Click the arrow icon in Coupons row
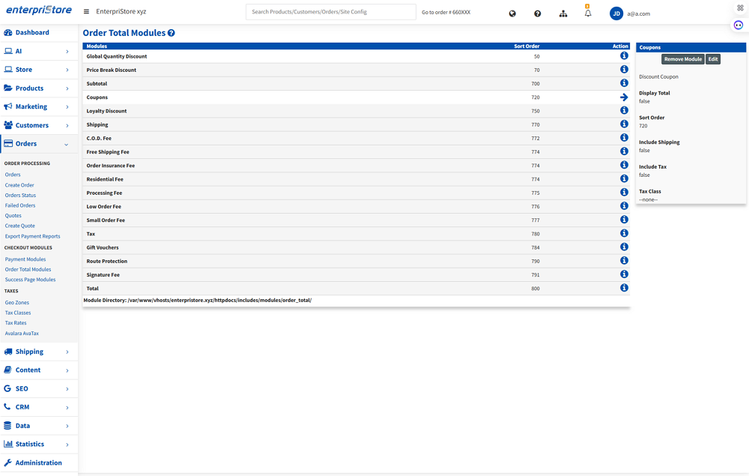Screen dimensions: 749x476 click(x=624, y=97)
